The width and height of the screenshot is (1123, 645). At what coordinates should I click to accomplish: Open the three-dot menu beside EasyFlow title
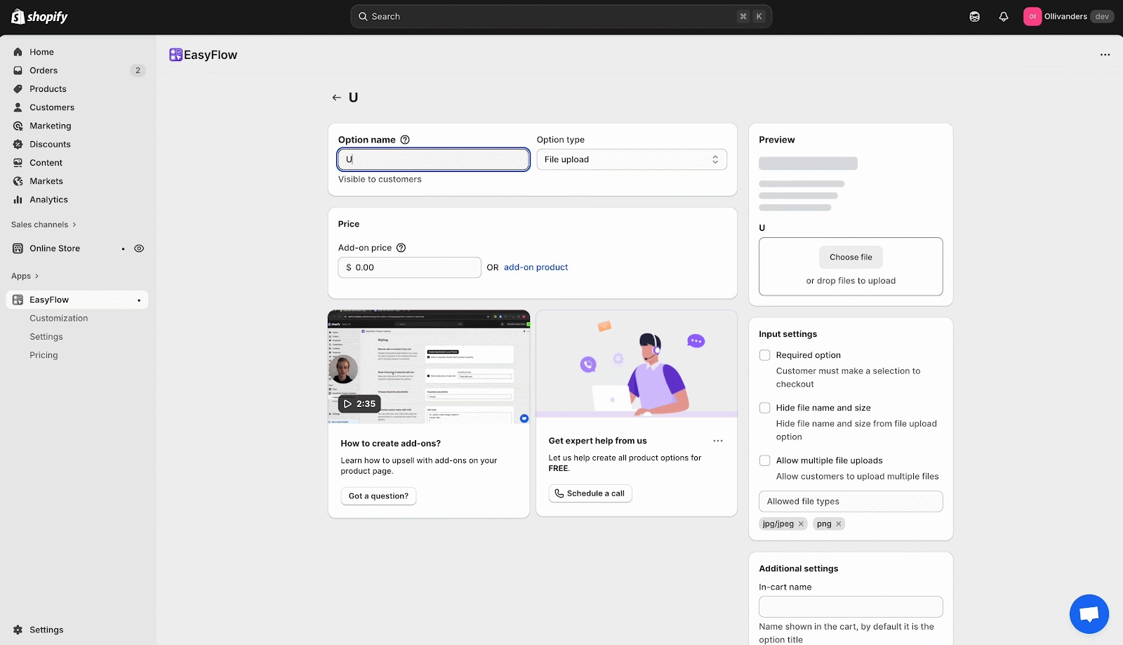(1105, 54)
